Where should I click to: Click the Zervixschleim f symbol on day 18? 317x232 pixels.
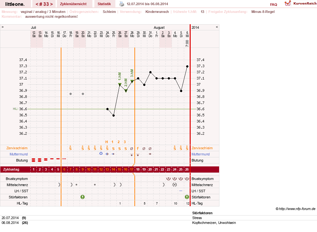coord(138,149)
